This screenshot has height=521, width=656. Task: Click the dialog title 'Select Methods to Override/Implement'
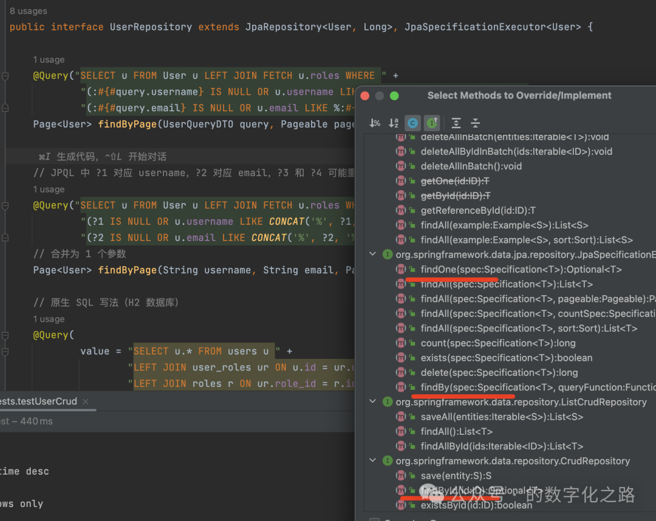[519, 95]
